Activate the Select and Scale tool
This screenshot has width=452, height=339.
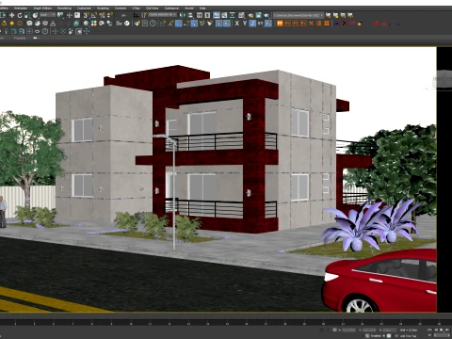point(27,15)
